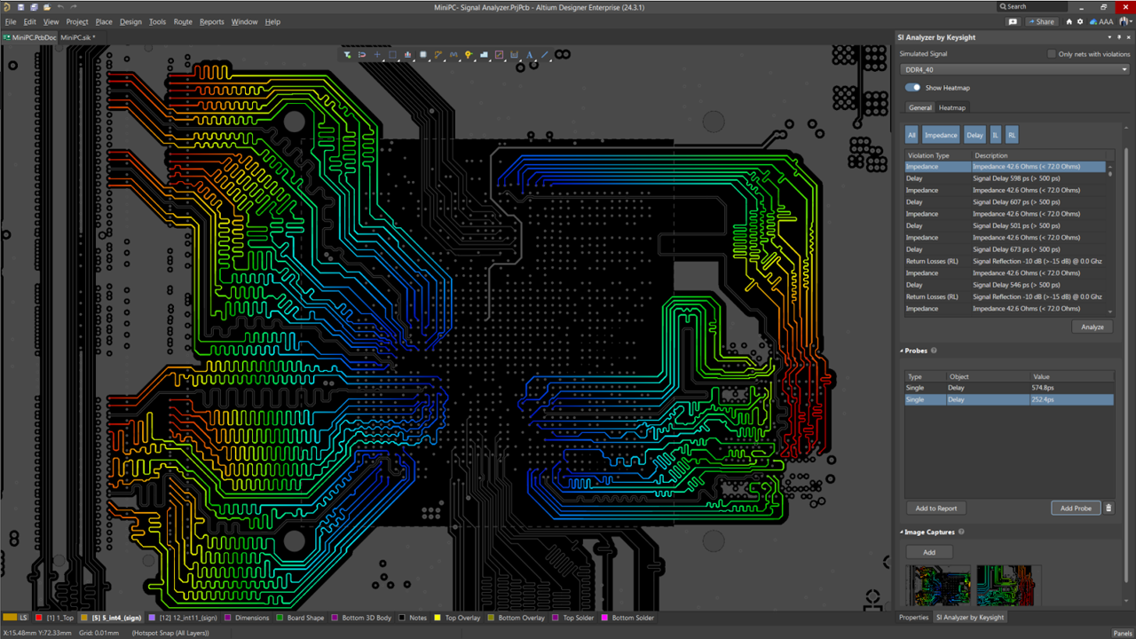Collapse the Image Captures section
The image size is (1136, 639).
click(901, 531)
